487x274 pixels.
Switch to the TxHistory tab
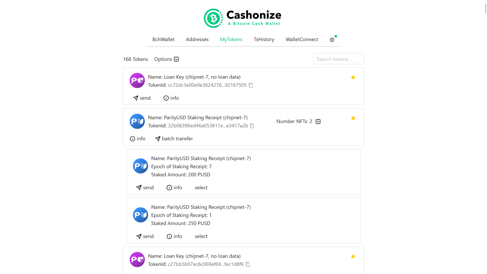pos(264,39)
